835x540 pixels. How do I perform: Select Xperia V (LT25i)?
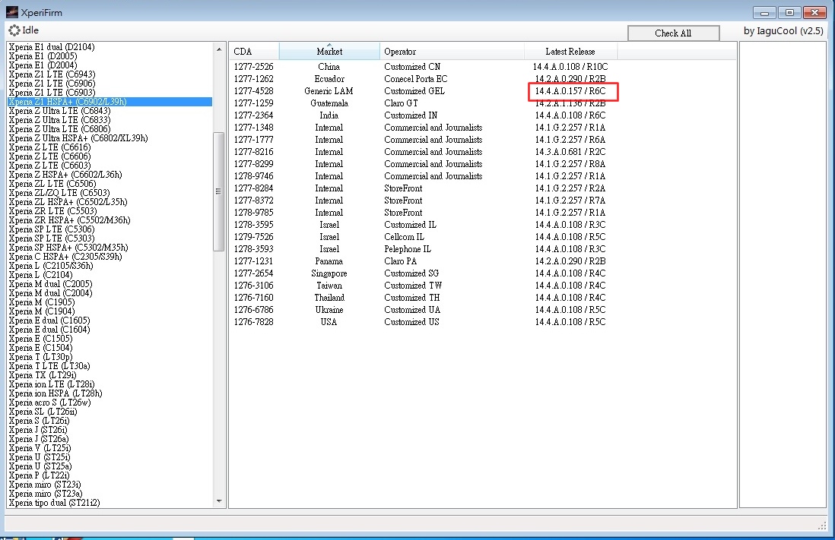coord(40,448)
